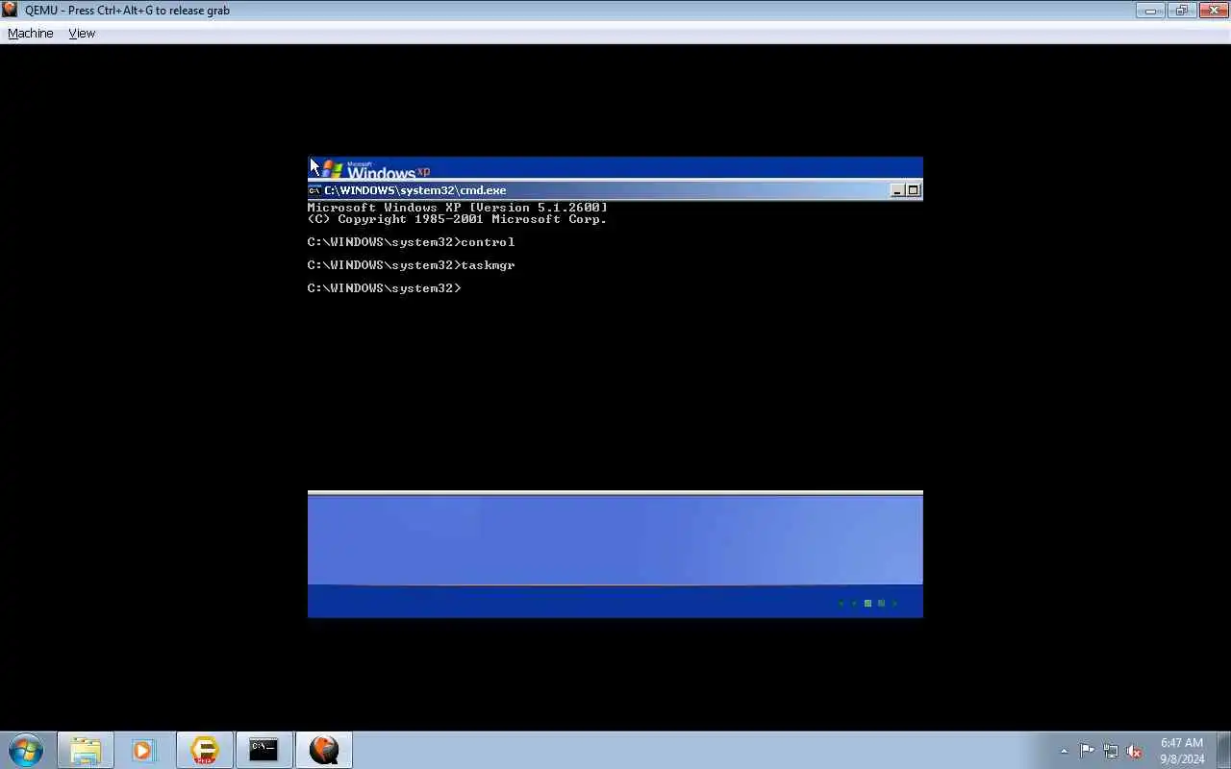Open File Explorer from the taskbar
The width and height of the screenshot is (1231, 769).
[x=85, y=750]
